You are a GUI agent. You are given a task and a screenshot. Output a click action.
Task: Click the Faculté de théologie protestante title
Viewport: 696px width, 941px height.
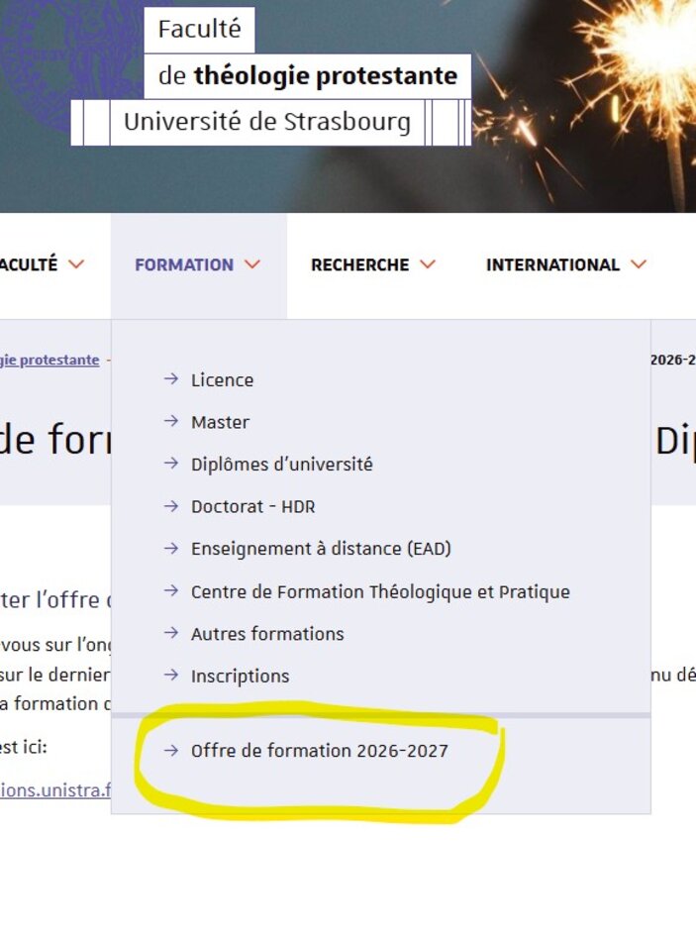click(307, 76)
